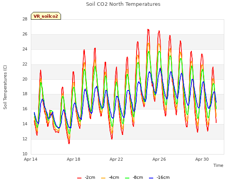Image resolution: width=247 pixels, height=185 pixels.
Task: Click the Time x-axis title
Action: point(218,165)
